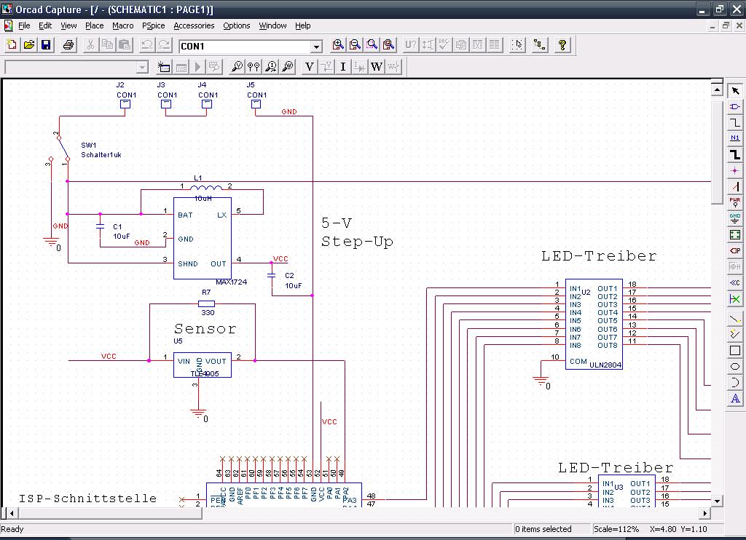
Task: Select the Place Bus tool
Action: point(735,154)
